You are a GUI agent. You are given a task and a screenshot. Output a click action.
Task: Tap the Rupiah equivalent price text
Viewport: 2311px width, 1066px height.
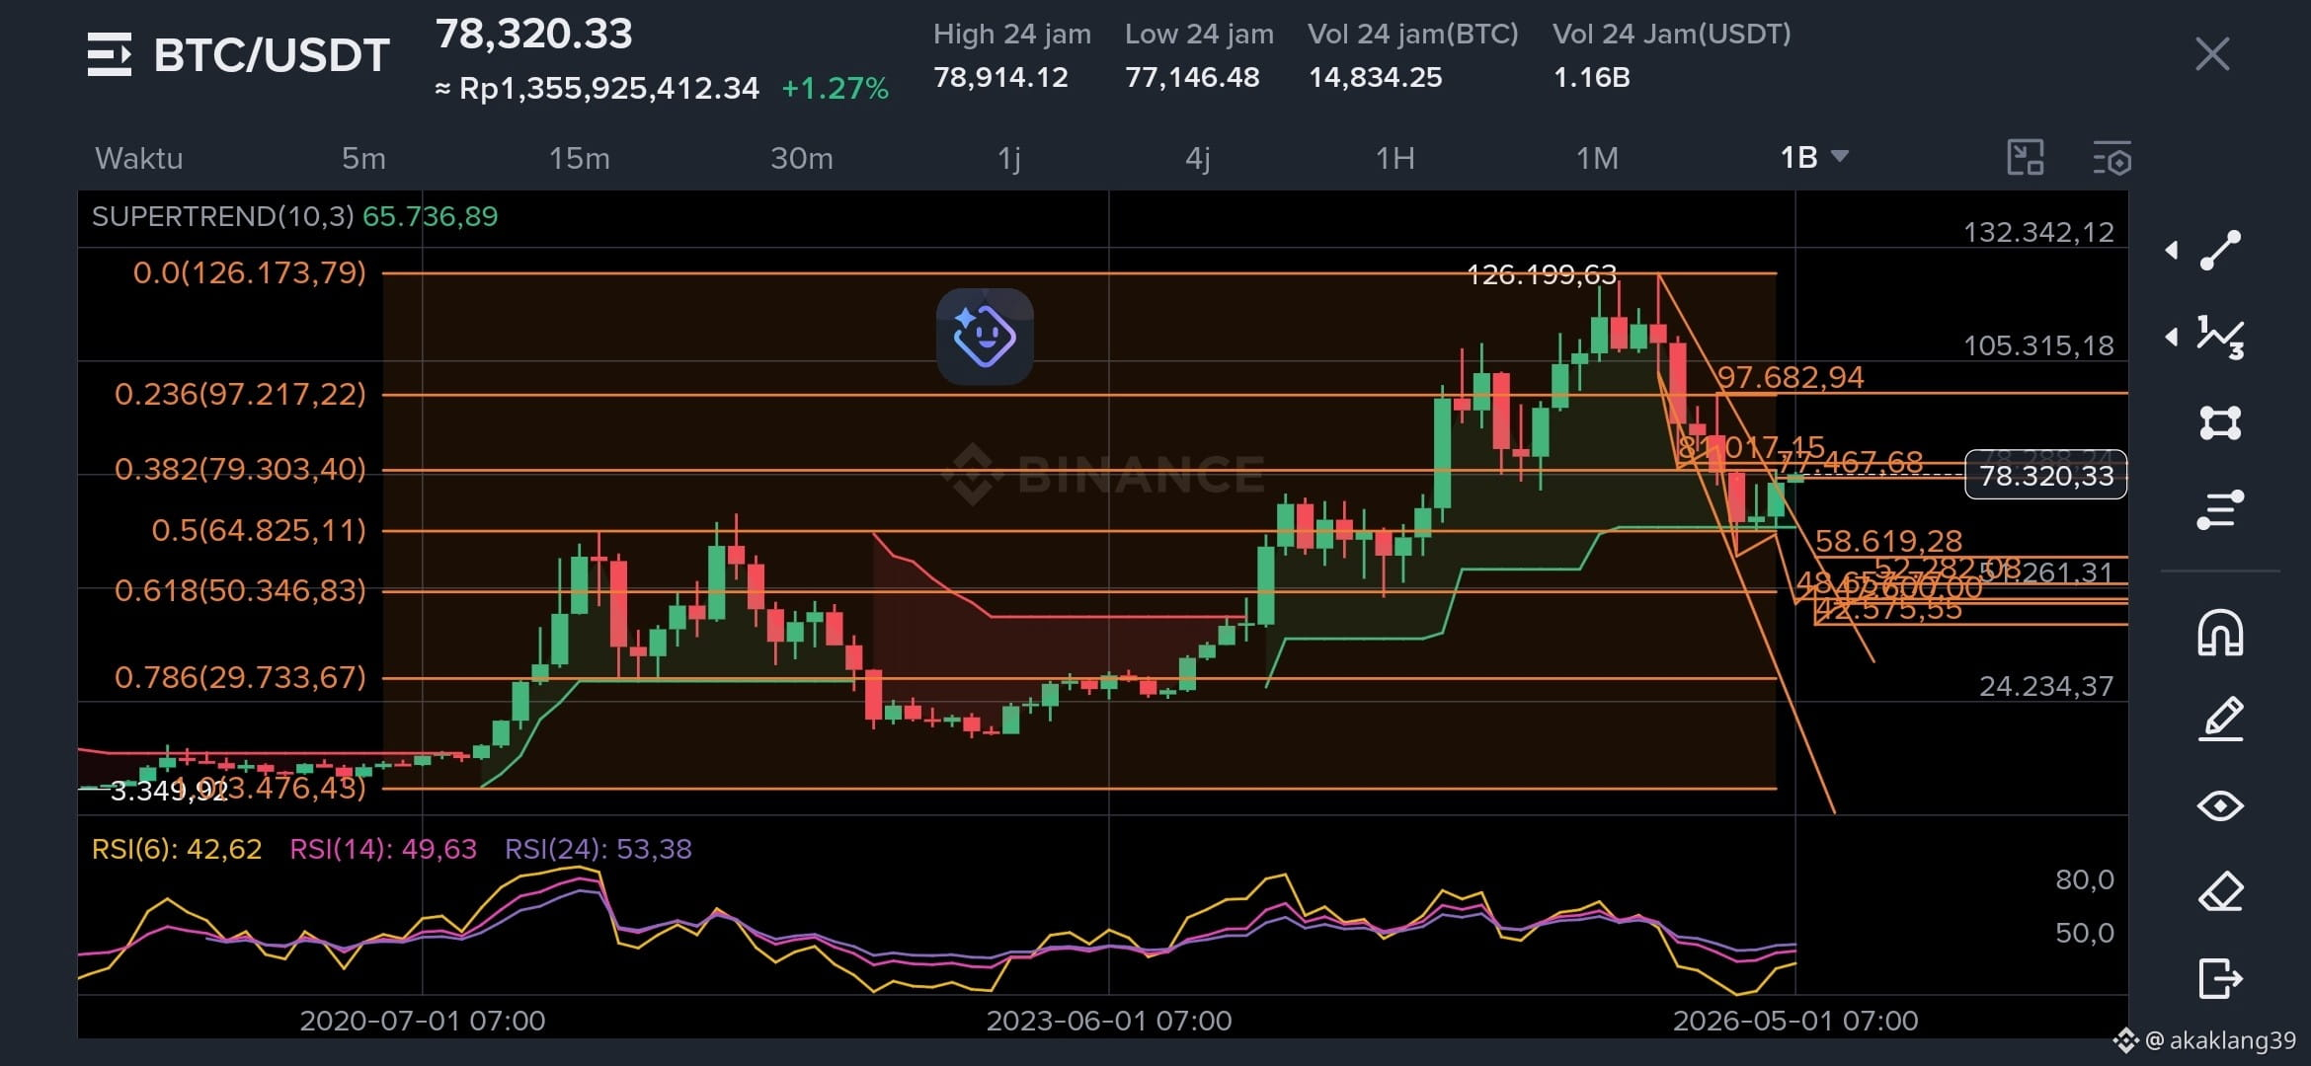click(x=597, y=89)
